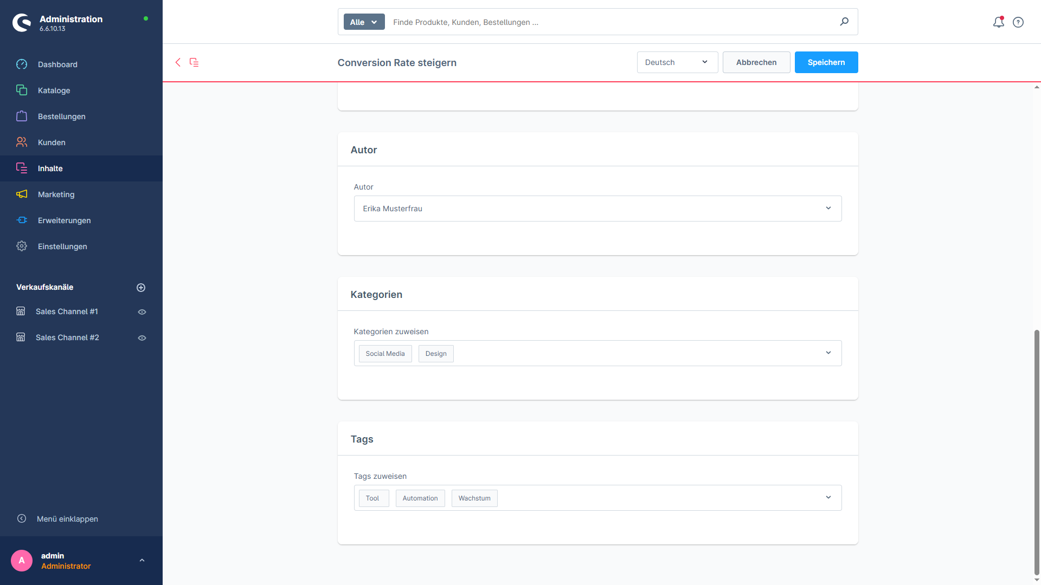The height and width of the screenshot is (585, 1041).
Task: Click the Social Media category tag
Action: [385, 354]
